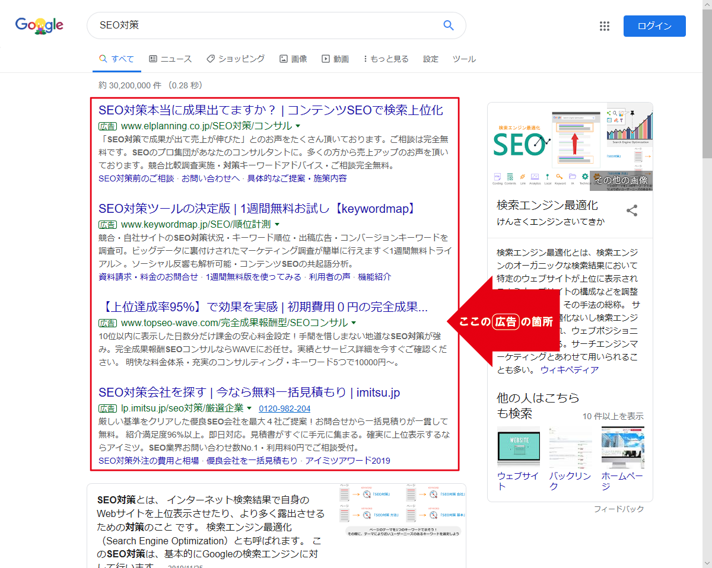Click 優良会社を一括見積もり sitelink
The height and width of the screenshot is (568, 712).
[252, 461]
